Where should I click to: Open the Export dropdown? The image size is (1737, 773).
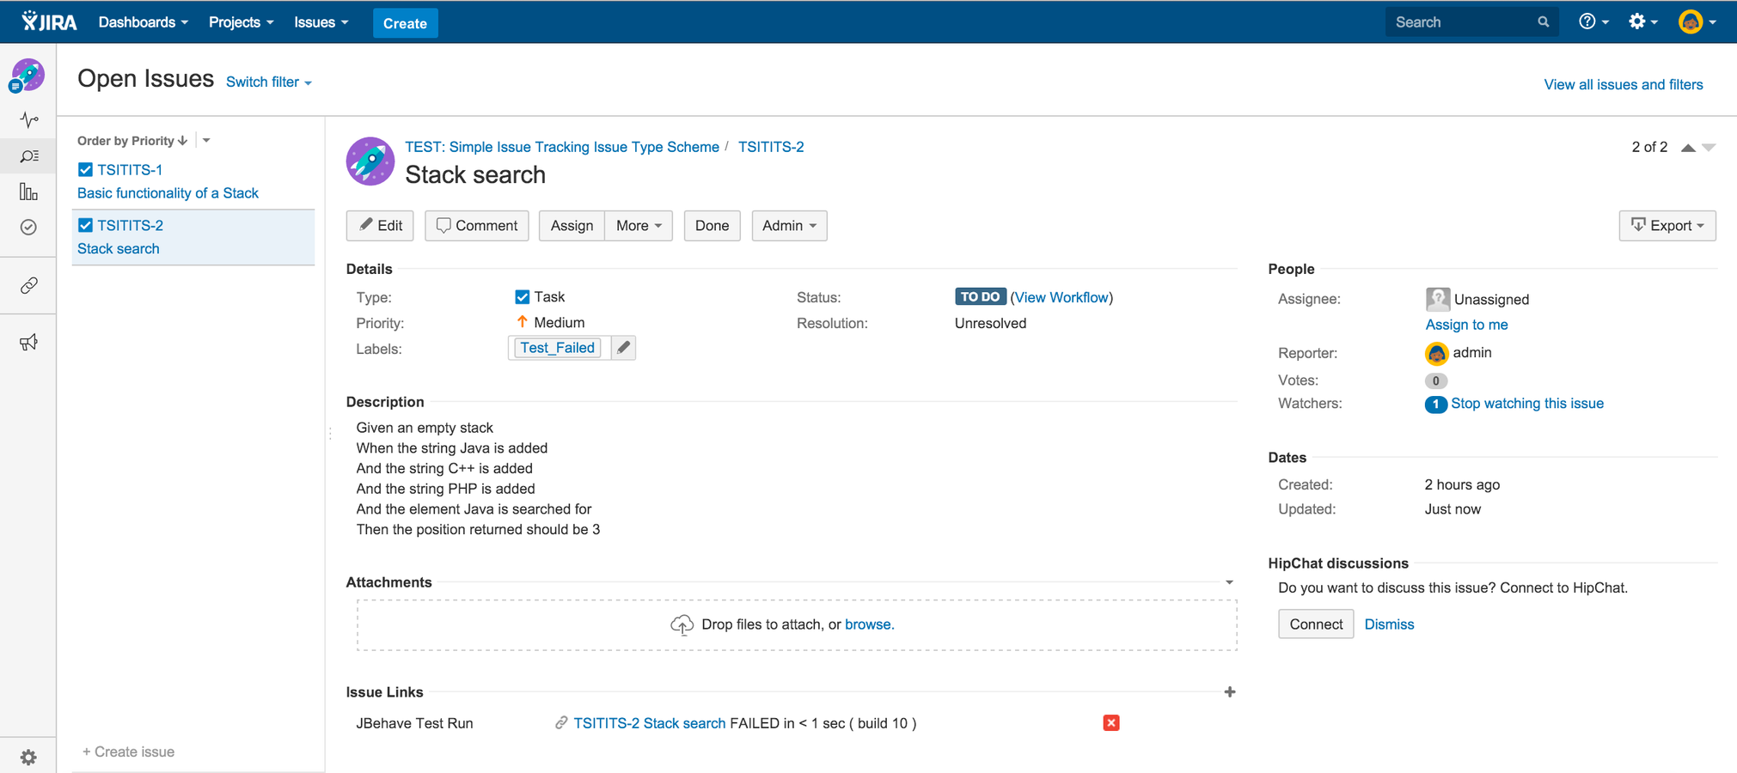(1667, 226)
